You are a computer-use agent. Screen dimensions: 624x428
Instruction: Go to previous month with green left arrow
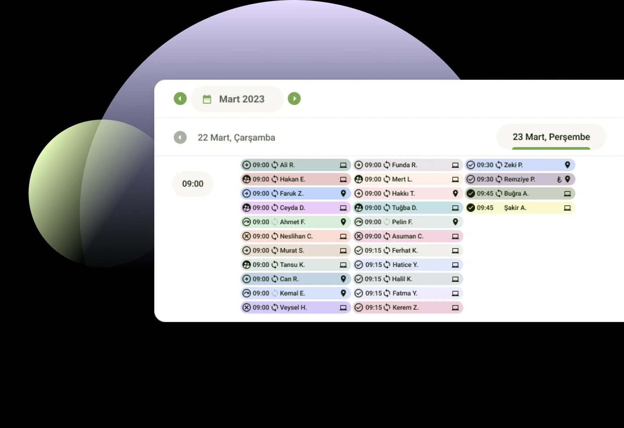pos(180,99)
